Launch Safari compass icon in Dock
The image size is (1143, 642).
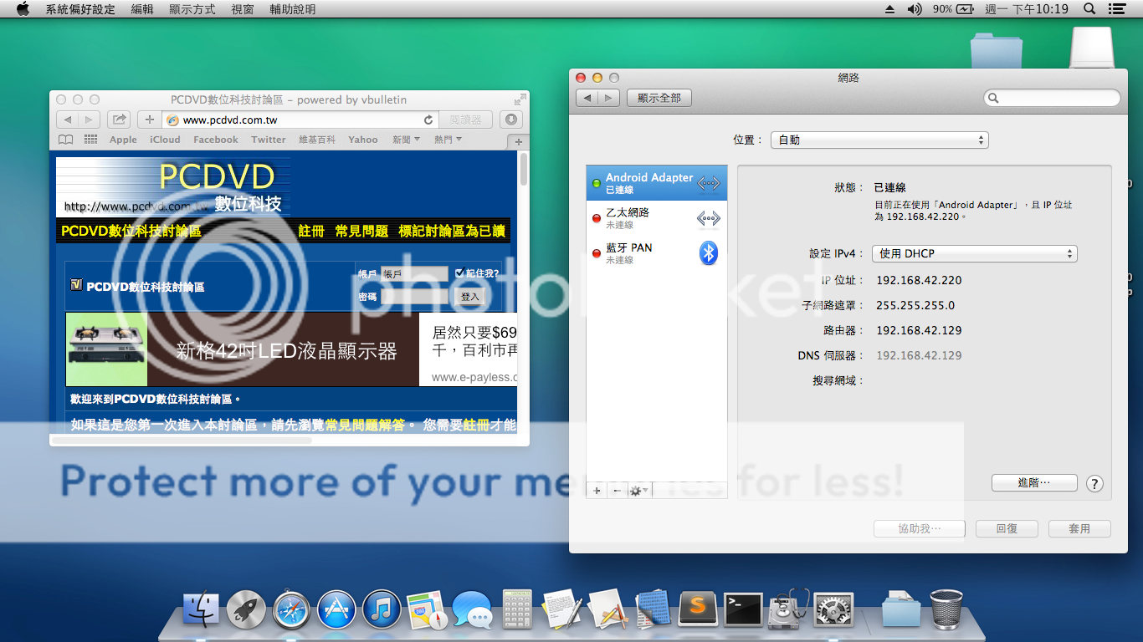(x=291, y=610)
